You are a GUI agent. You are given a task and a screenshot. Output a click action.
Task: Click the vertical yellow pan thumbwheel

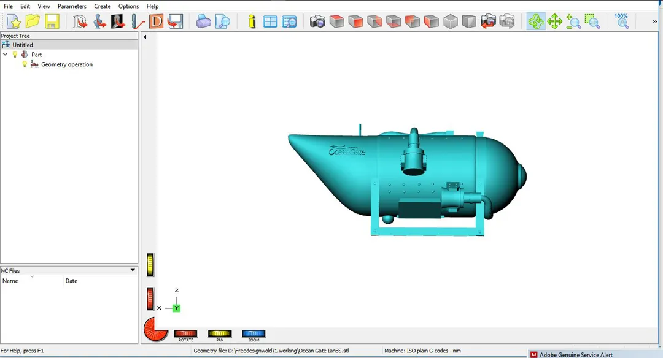click(x=150, y=265)
